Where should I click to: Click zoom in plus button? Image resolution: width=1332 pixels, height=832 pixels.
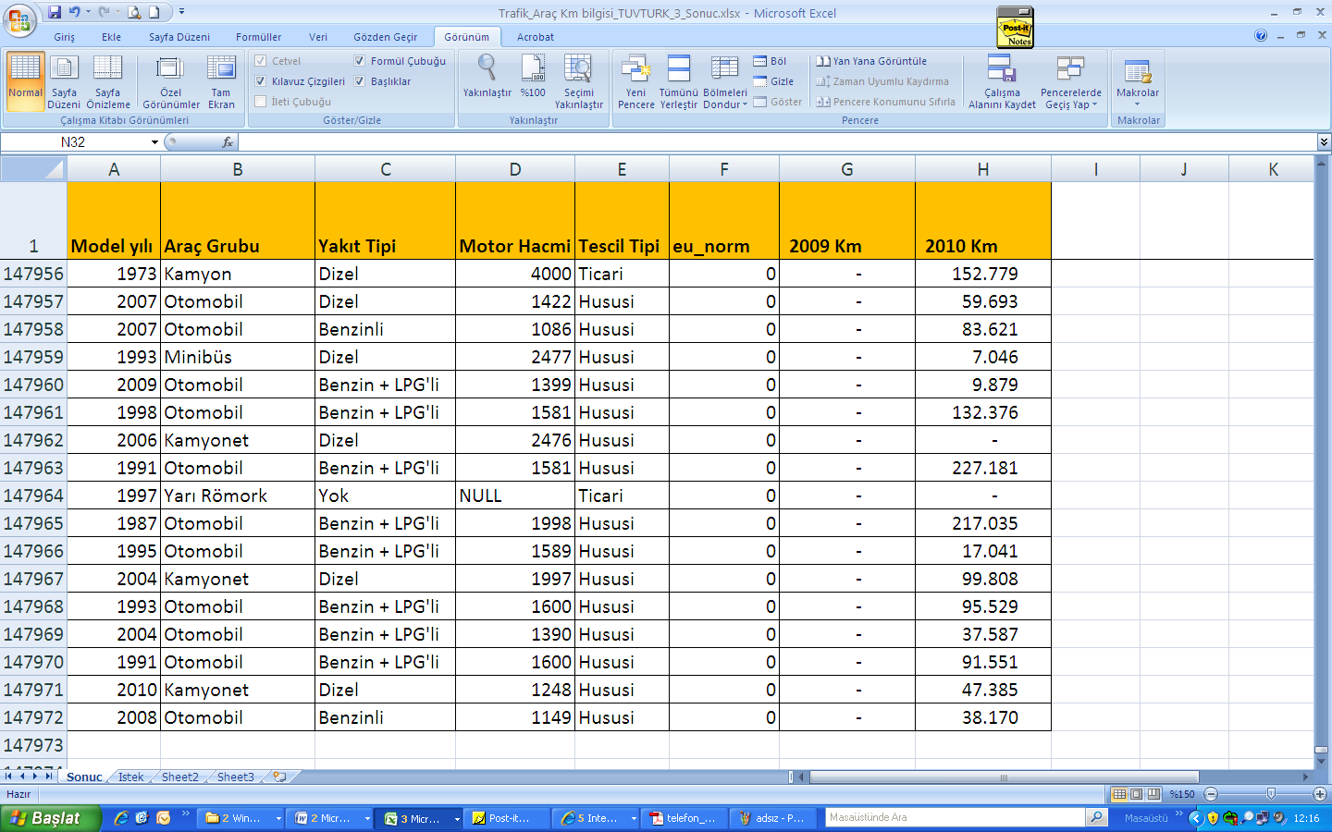[x=1320, y=794]
